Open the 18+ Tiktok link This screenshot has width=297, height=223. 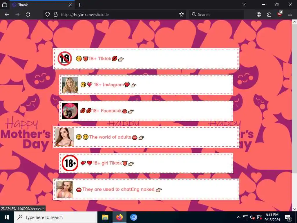146,59
